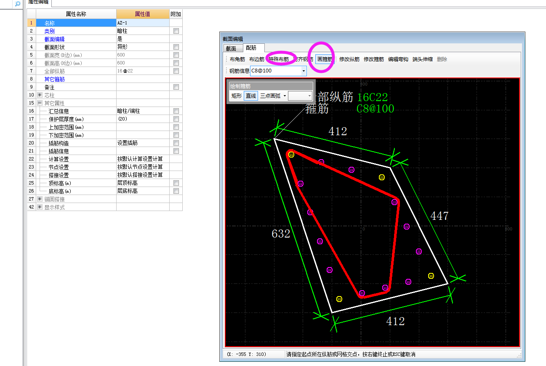Image resolution: width=546 pixels, height=366 pixels.
Task: Click the 按默认节点设置计算 value cell
Action: pyautogui.click(x=143, y=167)
